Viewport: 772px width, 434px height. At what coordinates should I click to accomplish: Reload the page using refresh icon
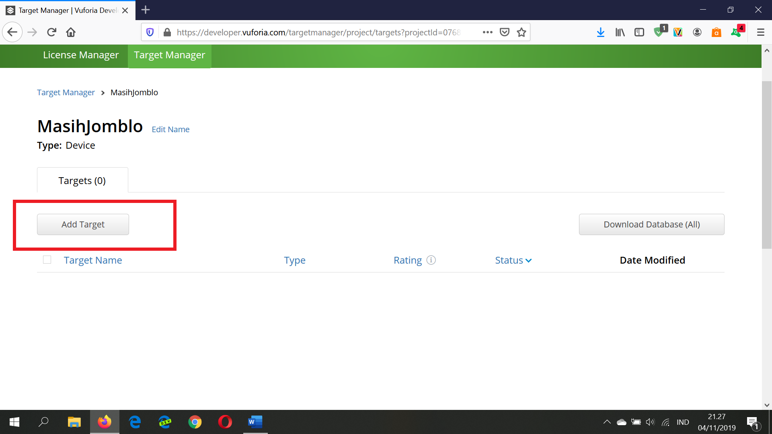[x=51, y=32]
